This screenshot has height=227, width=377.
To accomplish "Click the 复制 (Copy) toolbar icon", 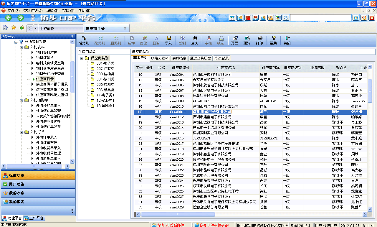I will click(x=182, y=40).
